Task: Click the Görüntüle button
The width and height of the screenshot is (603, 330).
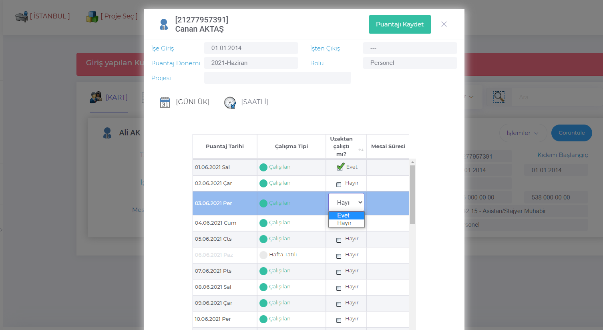Action: point(571,133)
